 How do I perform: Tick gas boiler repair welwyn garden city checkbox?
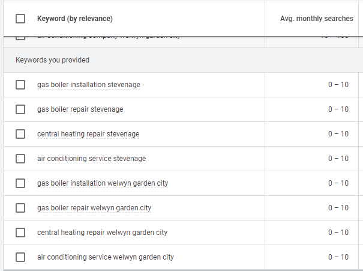20,208
